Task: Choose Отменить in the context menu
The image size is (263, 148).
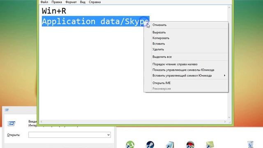Action: (x=186, y=25)
